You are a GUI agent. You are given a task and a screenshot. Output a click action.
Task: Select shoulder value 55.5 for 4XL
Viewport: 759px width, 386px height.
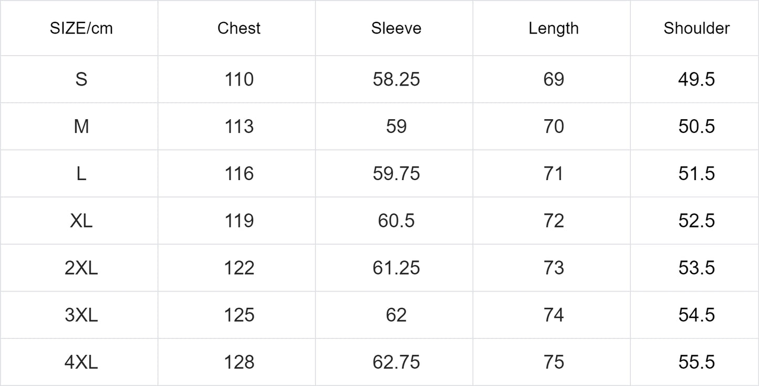coord(696,362)
